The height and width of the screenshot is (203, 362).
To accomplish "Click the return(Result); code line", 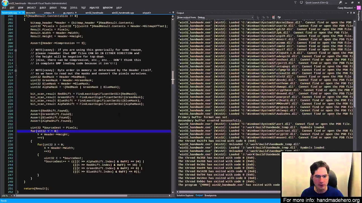I will [x=36, y=189].
